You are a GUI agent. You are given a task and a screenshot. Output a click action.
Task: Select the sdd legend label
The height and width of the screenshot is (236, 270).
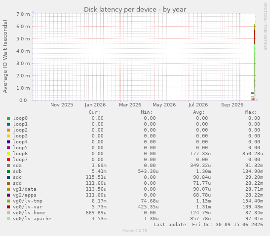[x=17, y=183]
